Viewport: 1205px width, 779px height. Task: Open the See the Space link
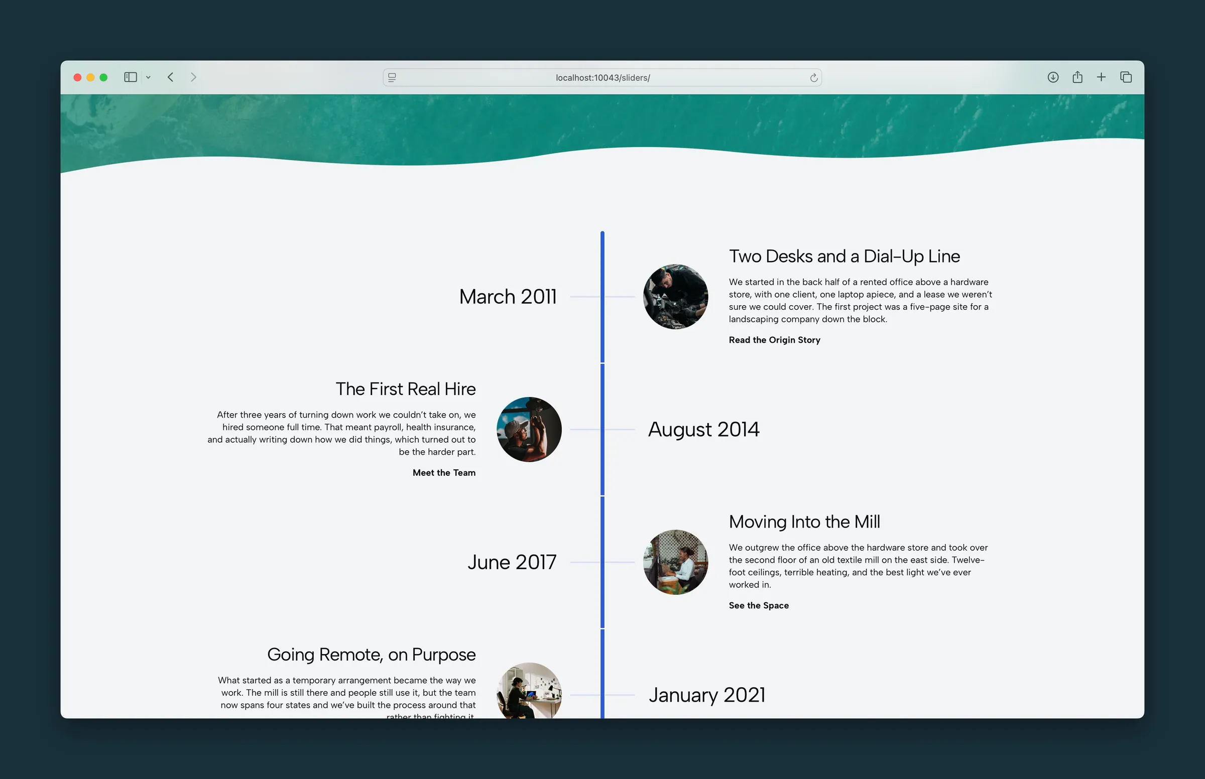pyautogui.click(x=759, y=605)
